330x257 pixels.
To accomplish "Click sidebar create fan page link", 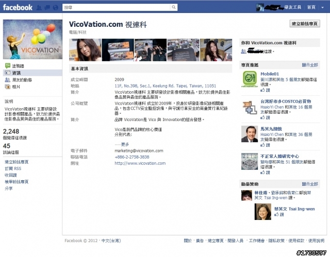I will (x=16, y=162).
